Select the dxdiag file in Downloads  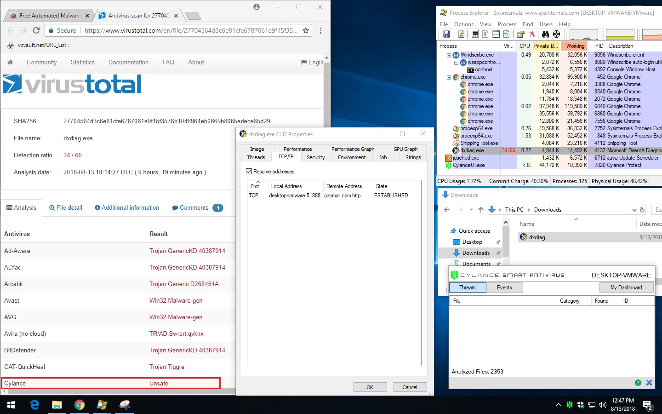click(537, 237)
